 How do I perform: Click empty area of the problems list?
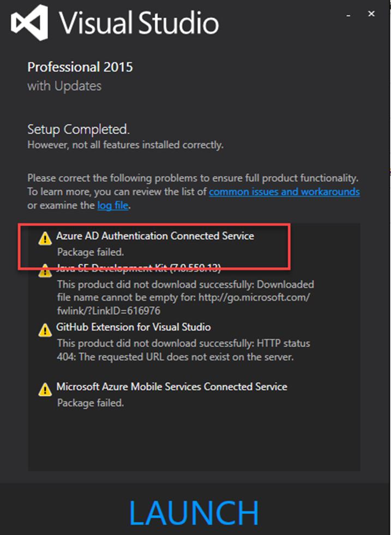coord(194,442)
